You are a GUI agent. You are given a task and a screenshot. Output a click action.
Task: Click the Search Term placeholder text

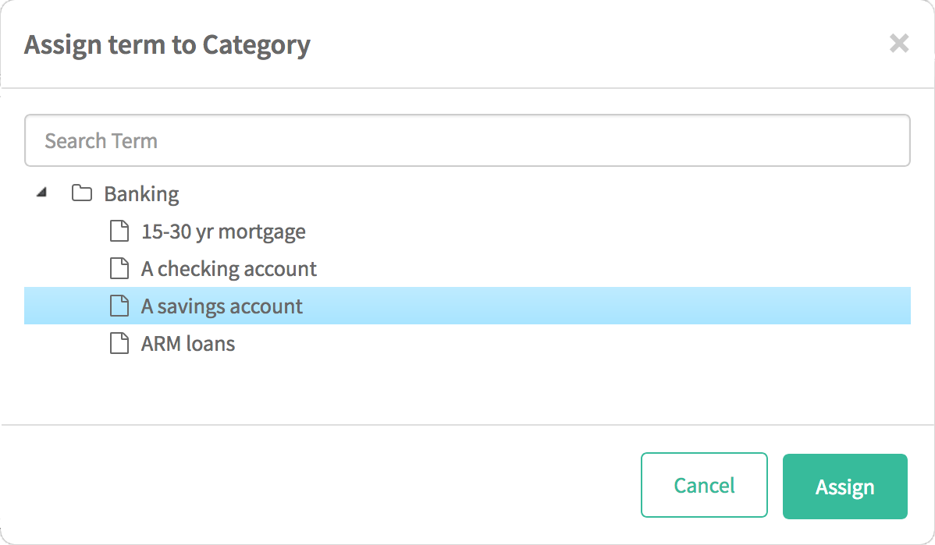click(101, 141)
